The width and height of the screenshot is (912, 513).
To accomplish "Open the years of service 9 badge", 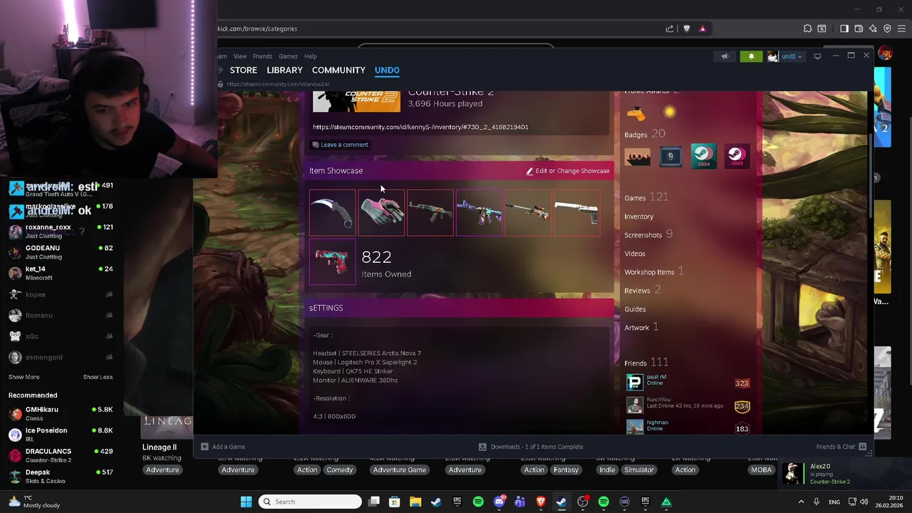I will tap(670, 156).
